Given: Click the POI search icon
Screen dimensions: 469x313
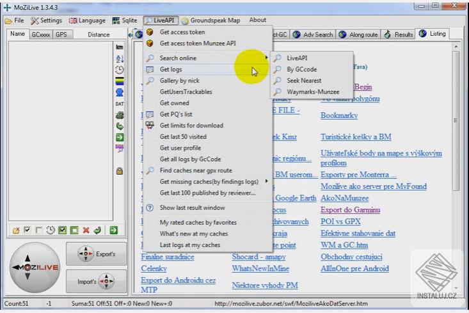Looking at the screenshot, I should click(x=120, y=148).
